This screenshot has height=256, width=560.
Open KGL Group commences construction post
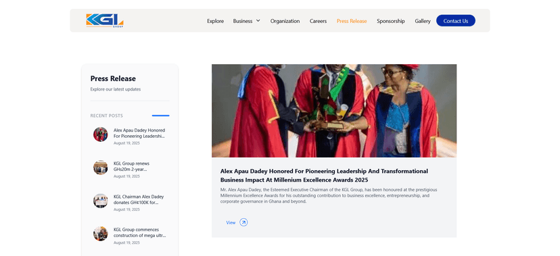139,232
